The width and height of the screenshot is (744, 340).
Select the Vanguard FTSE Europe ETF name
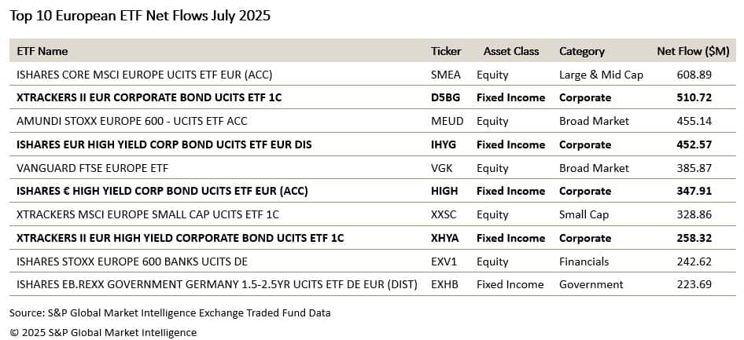(x=93, y=168)
